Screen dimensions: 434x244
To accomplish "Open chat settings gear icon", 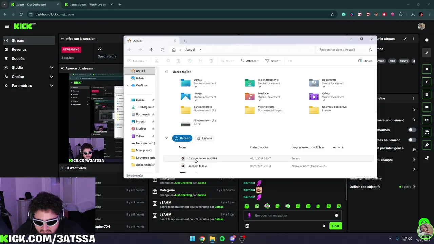I will coord(324,226).
